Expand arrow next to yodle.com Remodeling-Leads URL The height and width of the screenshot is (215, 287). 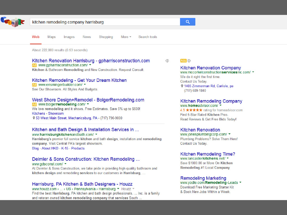point(240,182)
